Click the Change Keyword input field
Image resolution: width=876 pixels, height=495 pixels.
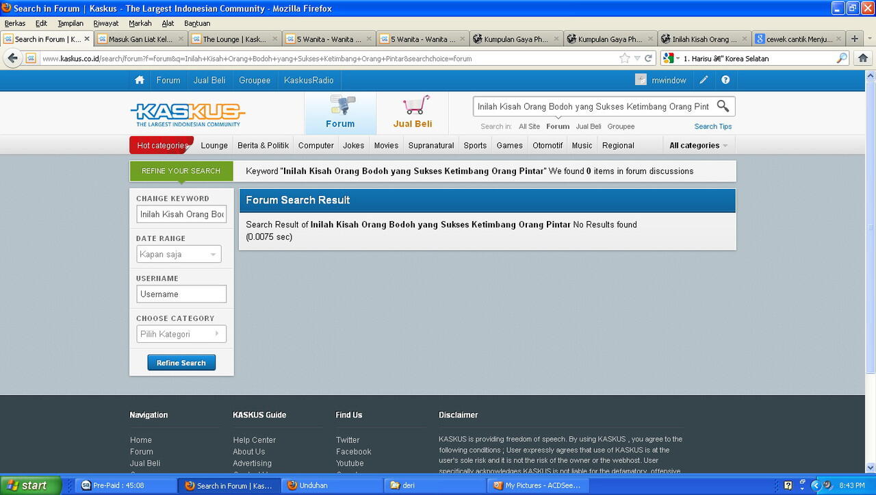[x=181, y=214]
